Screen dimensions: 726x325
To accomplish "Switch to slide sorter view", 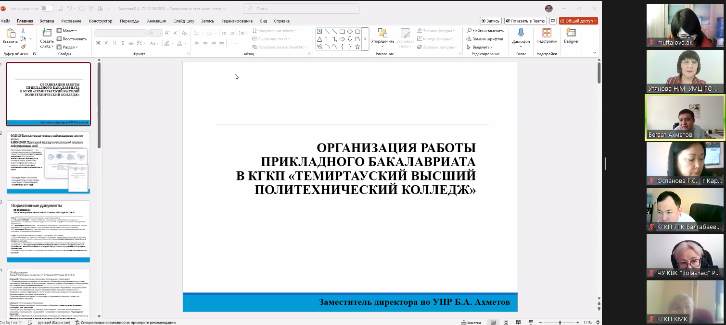I will pyautogui.click(x=506, y=323).
